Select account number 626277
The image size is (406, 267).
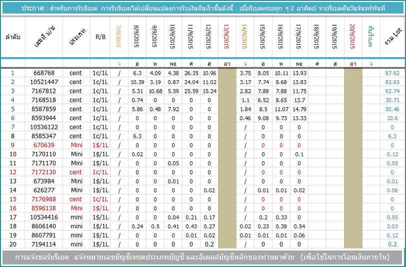coord(44,190)
